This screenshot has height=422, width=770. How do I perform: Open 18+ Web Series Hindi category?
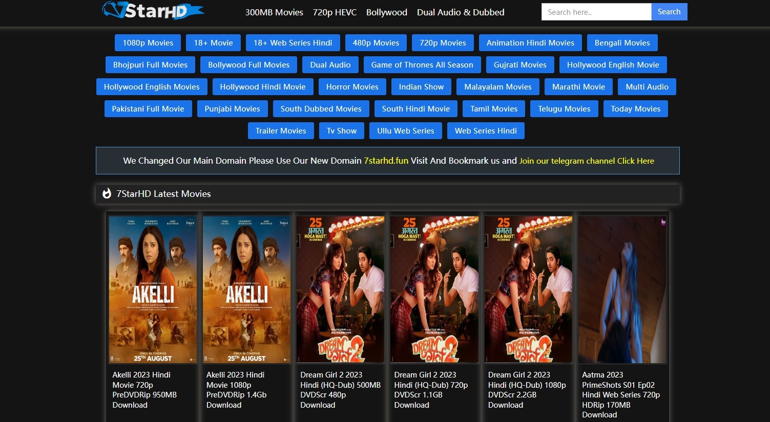tap(293, 43)
